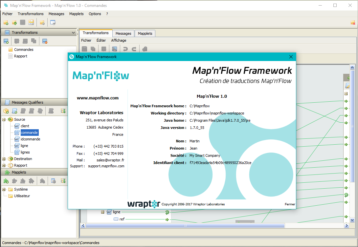Click the status bar path for Commandes
Image resolution: width=358 pixels, height=247 pixels.
tap(51, 243)
